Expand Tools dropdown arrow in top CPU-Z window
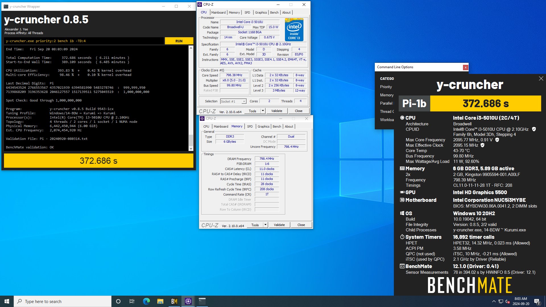This screenshot has height=307, width=546. pyautogui.click(x=263, y=111)
